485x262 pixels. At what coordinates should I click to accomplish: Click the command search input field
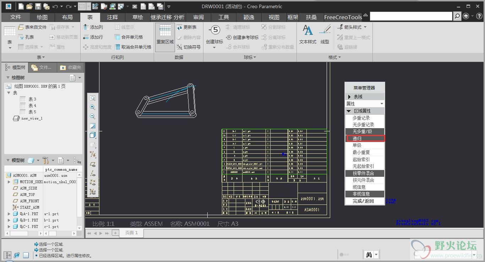coord(411,16)
